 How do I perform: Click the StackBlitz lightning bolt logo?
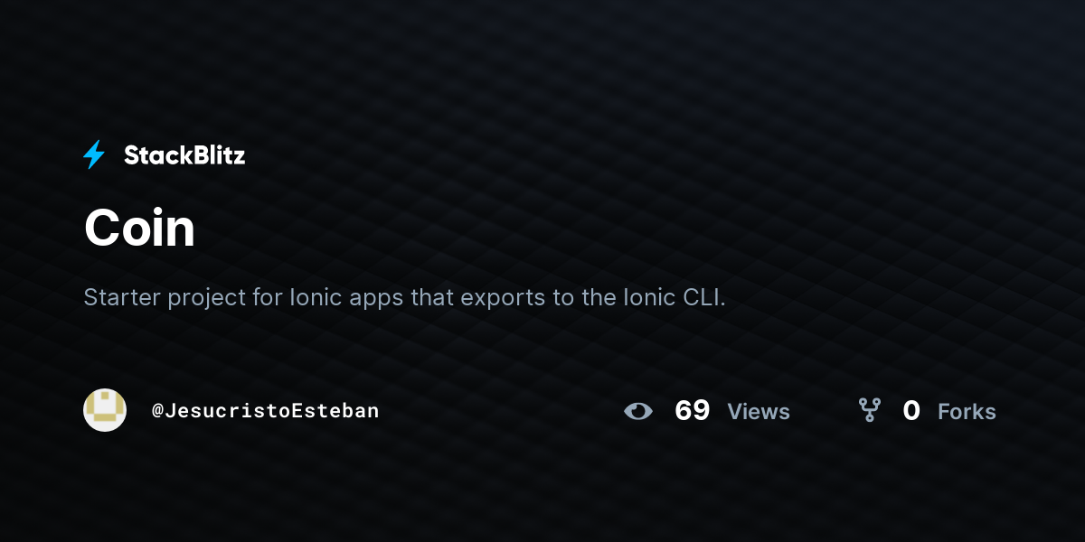pos(94,154)
